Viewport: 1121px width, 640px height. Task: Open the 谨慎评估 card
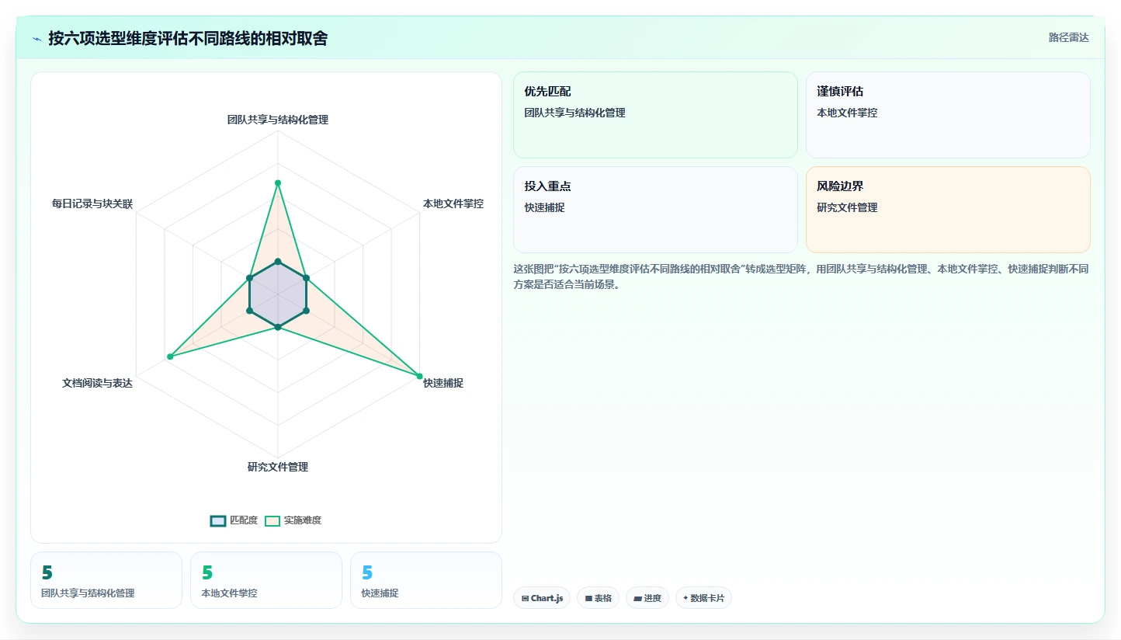click(948, 115)
